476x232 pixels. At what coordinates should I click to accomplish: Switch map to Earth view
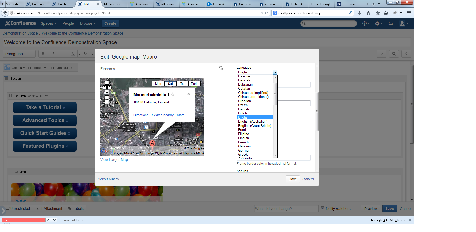[x=195, y=84]
